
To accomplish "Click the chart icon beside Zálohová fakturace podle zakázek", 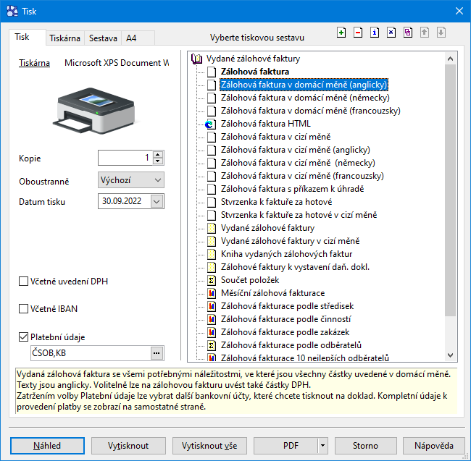I will (212, 333).
